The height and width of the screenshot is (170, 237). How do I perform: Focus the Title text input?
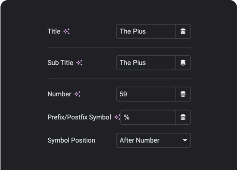146,31
